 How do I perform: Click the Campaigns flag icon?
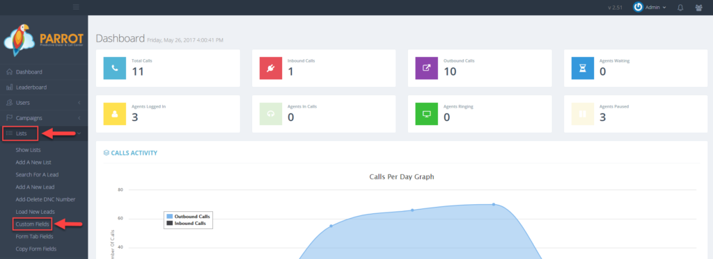10,118
